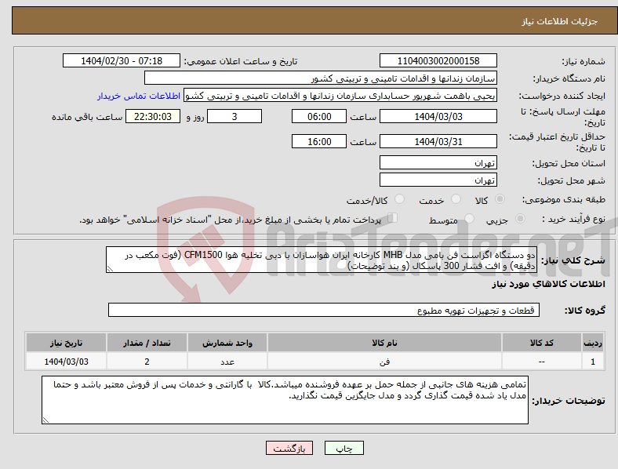Select the متوسط purchase type radio
This screenshot has width=618, height=469.
[x=469, y=218]
